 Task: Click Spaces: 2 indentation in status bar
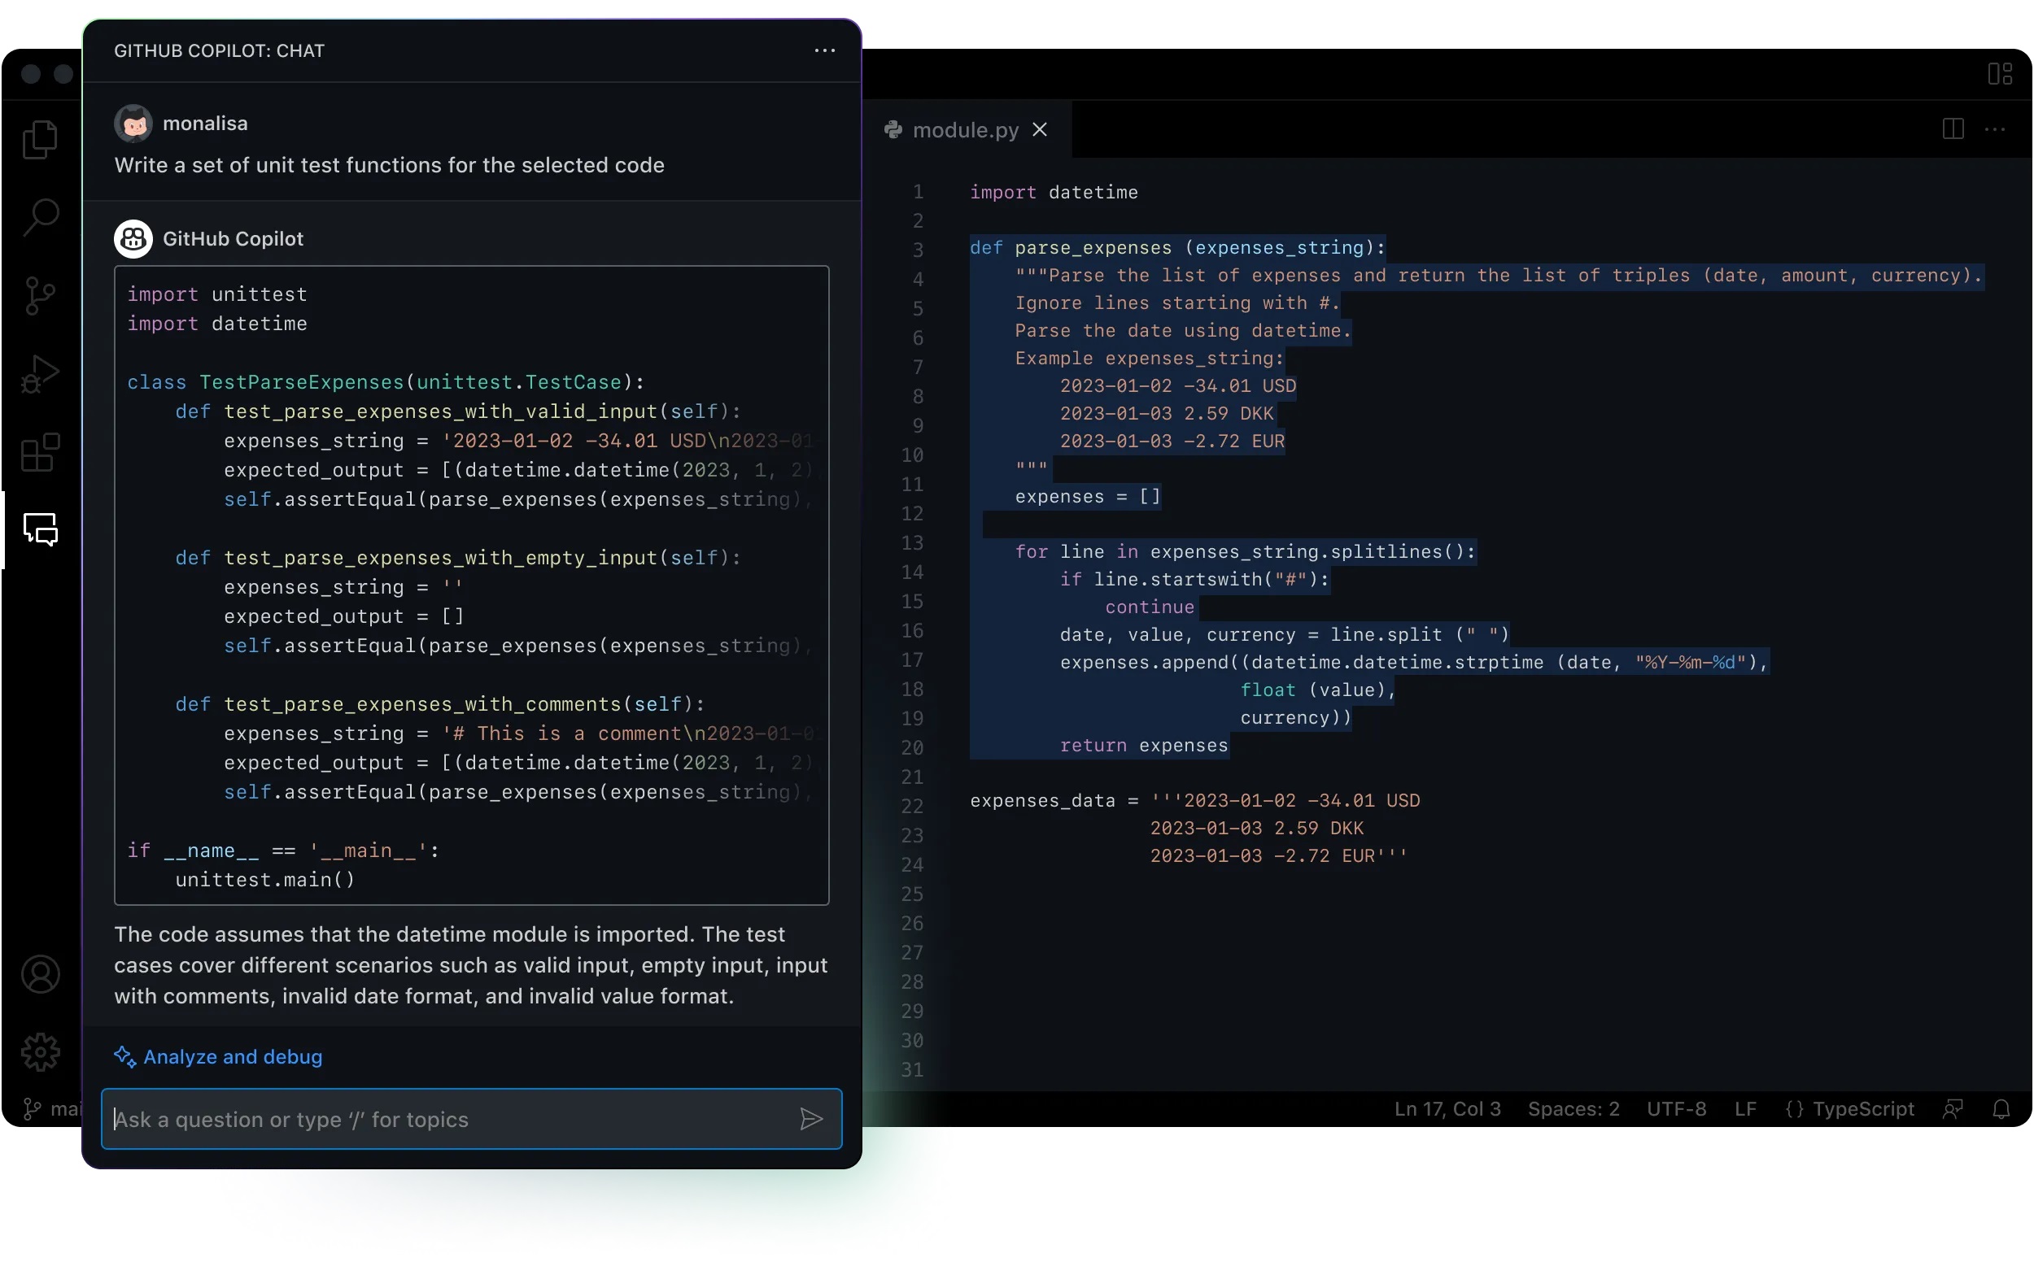click(1573, 1109)
